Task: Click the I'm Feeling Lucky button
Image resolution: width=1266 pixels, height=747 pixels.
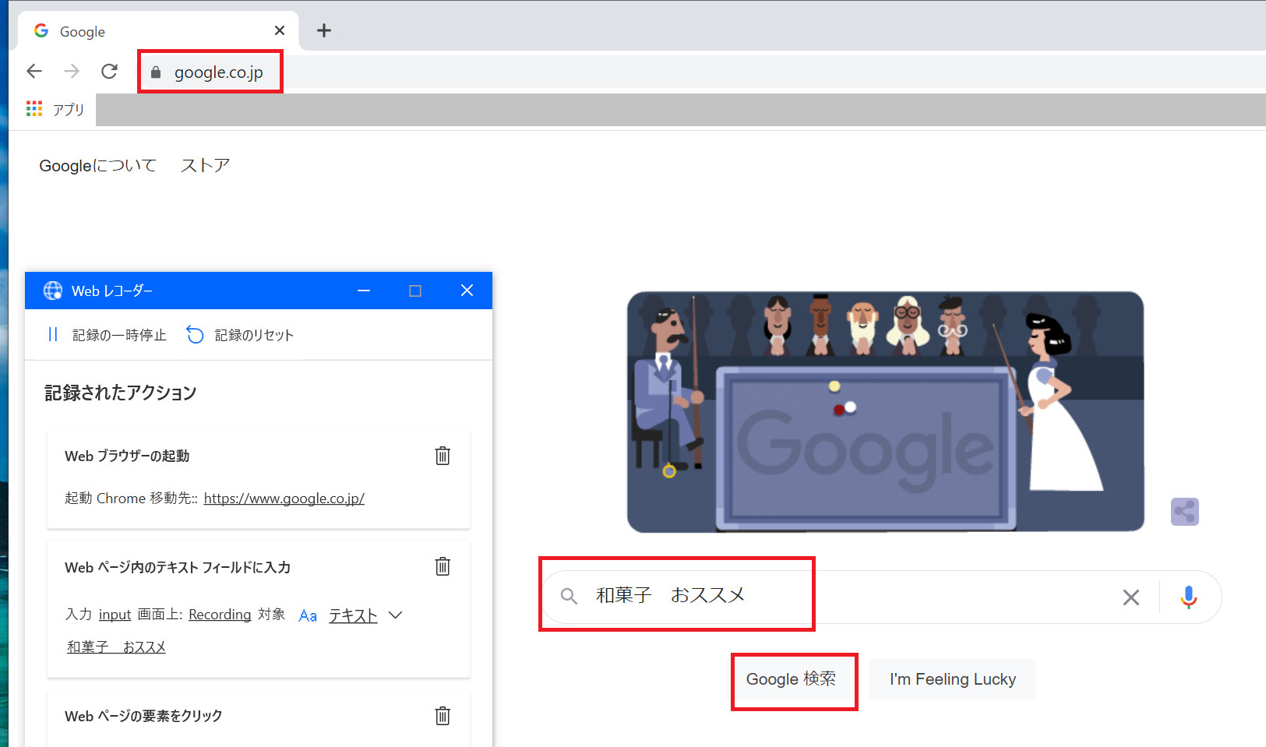Action: pos(953,679)
